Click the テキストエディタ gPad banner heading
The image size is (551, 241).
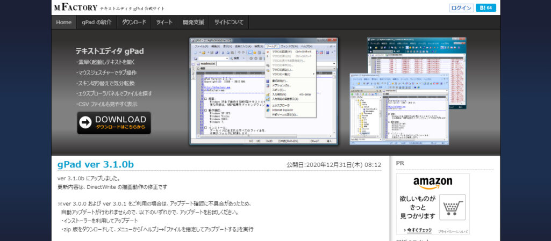click(x=110, y=52)
